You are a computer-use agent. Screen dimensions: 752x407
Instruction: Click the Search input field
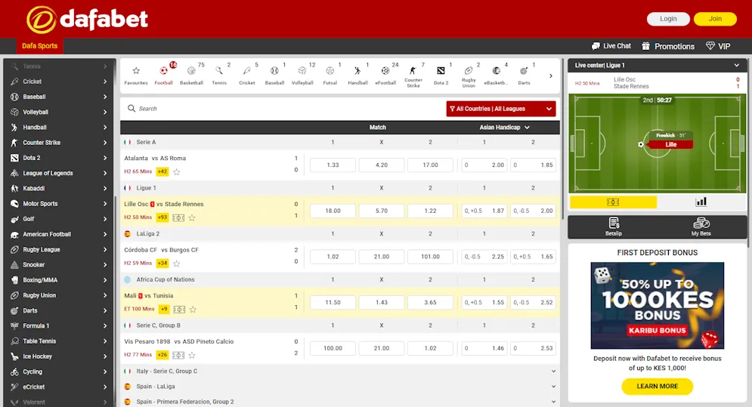pyautogui.click(x=283, y=109)
